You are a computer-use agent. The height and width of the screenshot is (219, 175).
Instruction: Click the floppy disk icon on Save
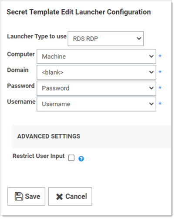click(19, 196)
